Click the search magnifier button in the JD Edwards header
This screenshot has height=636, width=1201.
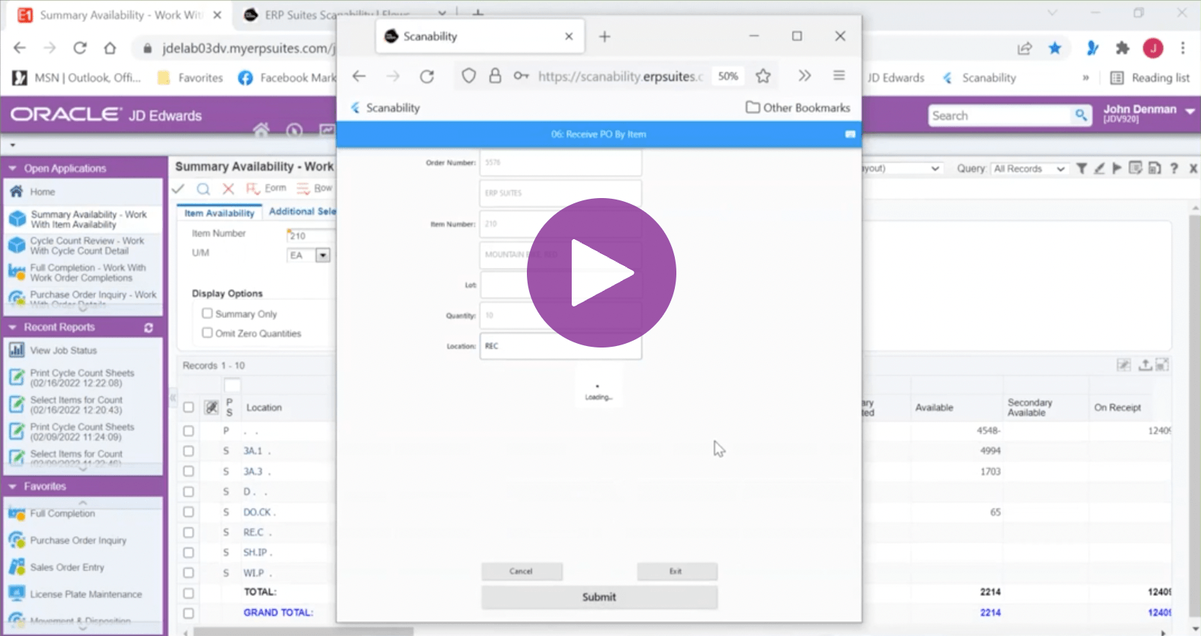tap(1081, 115)
